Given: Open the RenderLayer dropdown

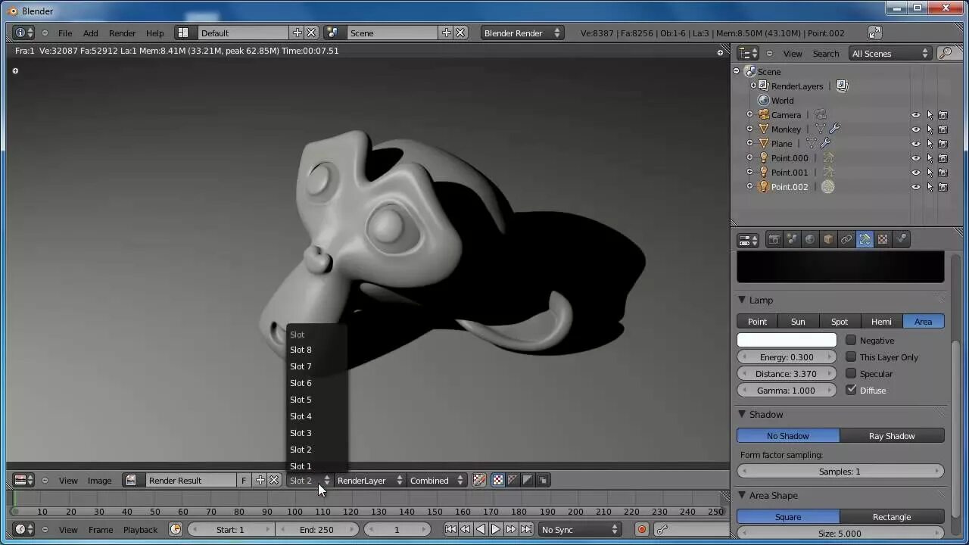Looking at the screenshot, I should pos(369,480).
